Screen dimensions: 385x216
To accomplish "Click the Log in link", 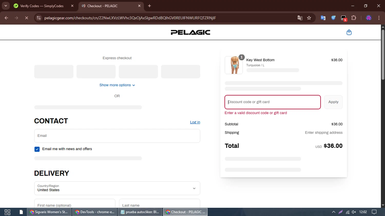I will [195, 122].
